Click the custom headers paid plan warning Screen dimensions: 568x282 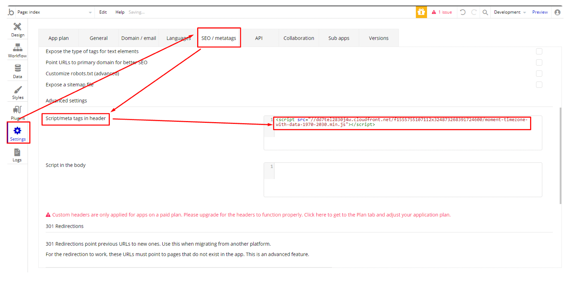248,215
